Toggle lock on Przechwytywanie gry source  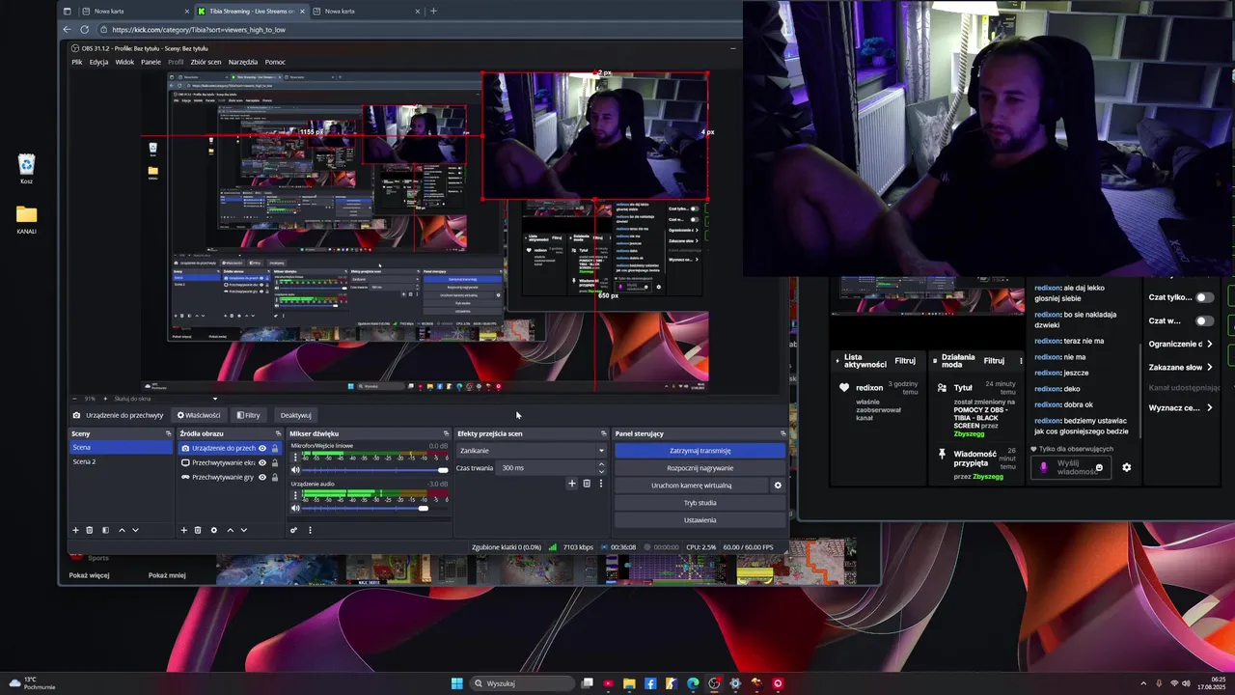coord(275,477)
